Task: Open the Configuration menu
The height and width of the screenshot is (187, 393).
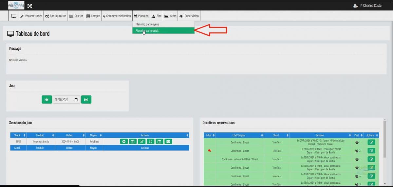Action: pyautogui.click(x=56, y=16)
